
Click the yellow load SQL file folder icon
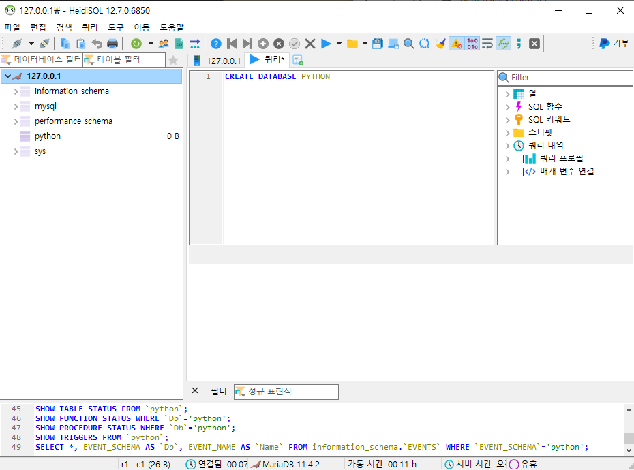[352, 43]
